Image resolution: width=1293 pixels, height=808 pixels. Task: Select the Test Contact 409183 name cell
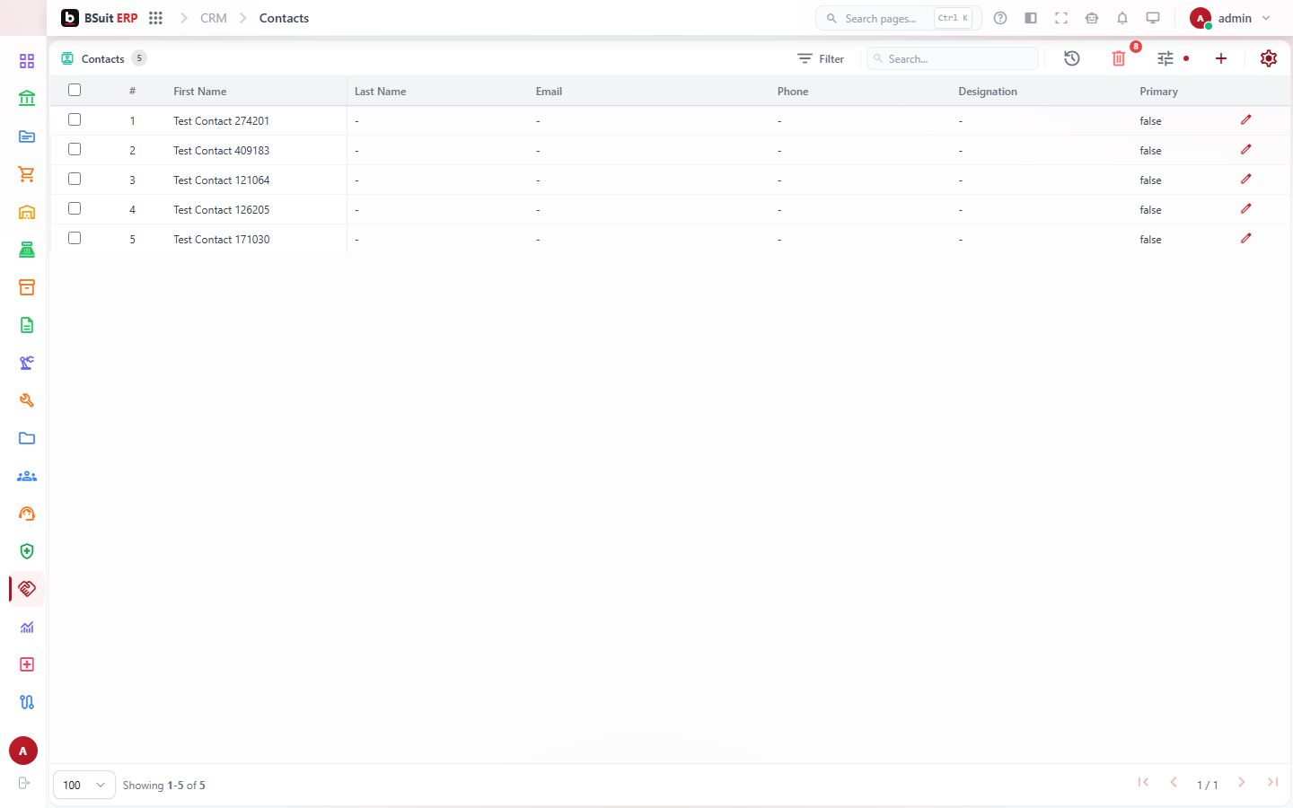(222, 150)
